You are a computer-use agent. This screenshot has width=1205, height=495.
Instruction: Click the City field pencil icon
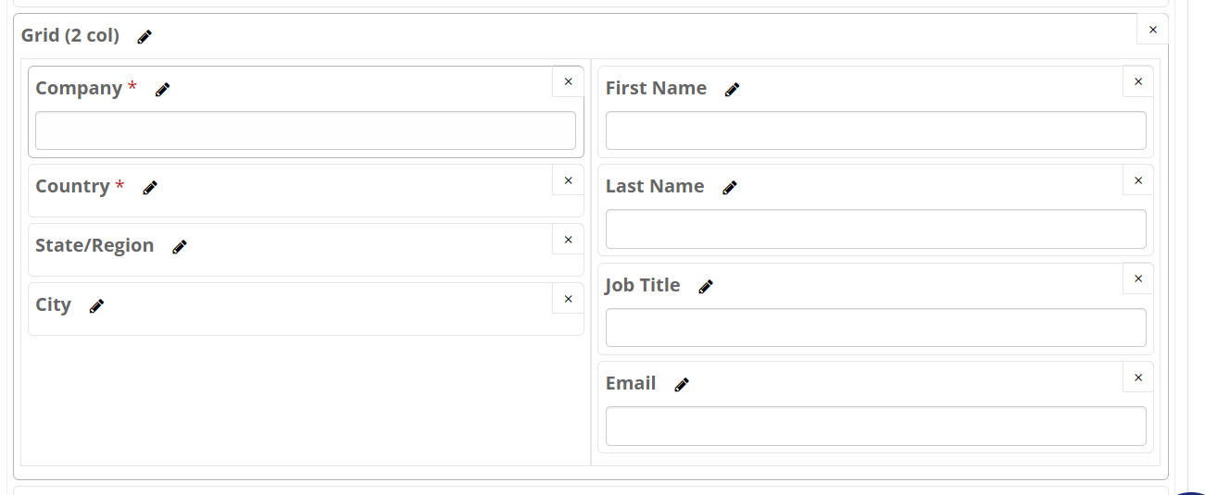point(96,306)
